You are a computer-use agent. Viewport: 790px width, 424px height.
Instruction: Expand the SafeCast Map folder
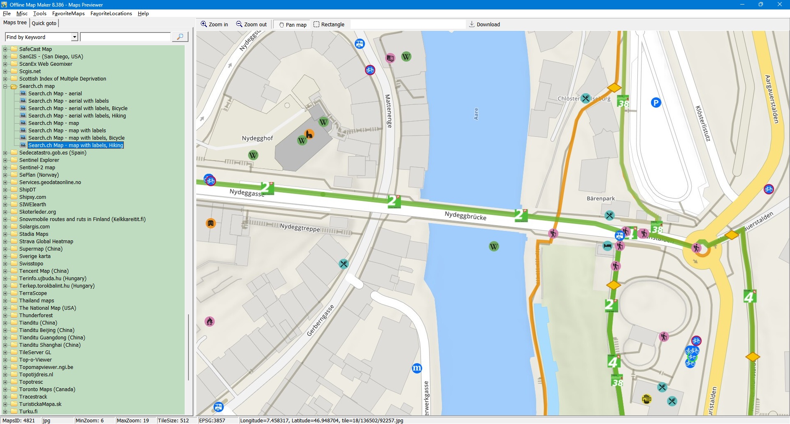(x=5, y=49)
